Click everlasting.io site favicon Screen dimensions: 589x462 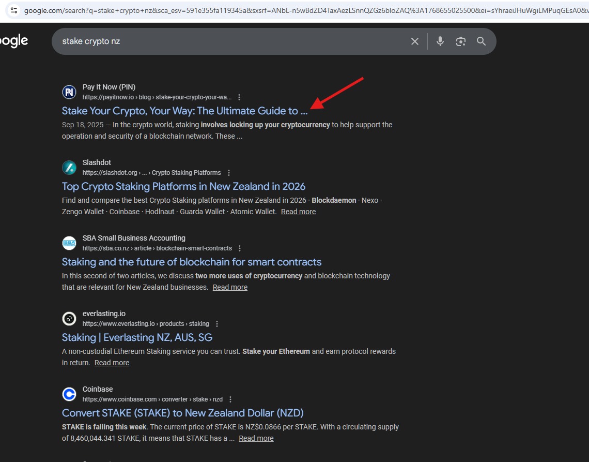point(69,319)
